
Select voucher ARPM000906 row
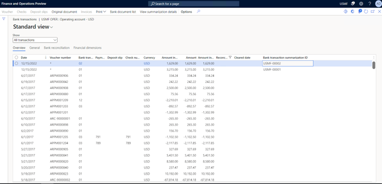point(193,75)
